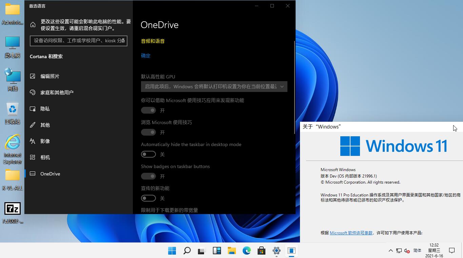463x258 pixels.
Task: Click the taskbar clock showing 12:32
Action: [434, 251]
